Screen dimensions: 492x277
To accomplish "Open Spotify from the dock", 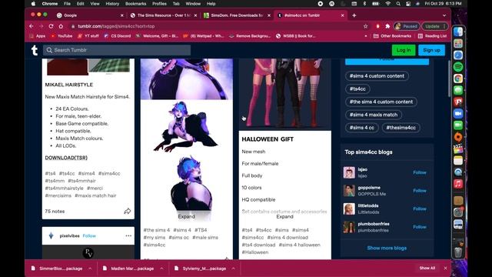I will click(458, 67).
